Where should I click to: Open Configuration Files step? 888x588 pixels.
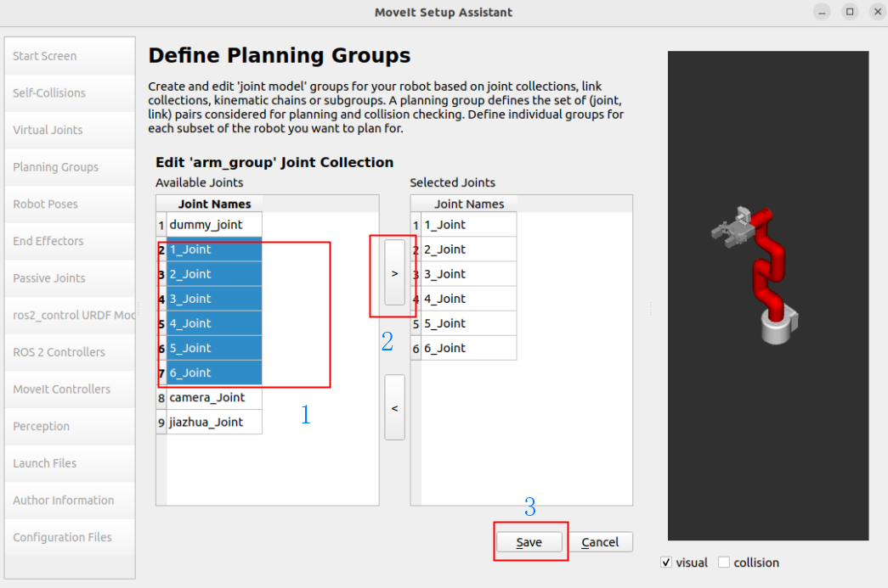tap(70, 537)
